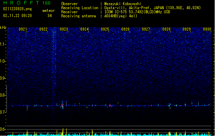Click the 0.6 kHz axis label

[3, 129]
